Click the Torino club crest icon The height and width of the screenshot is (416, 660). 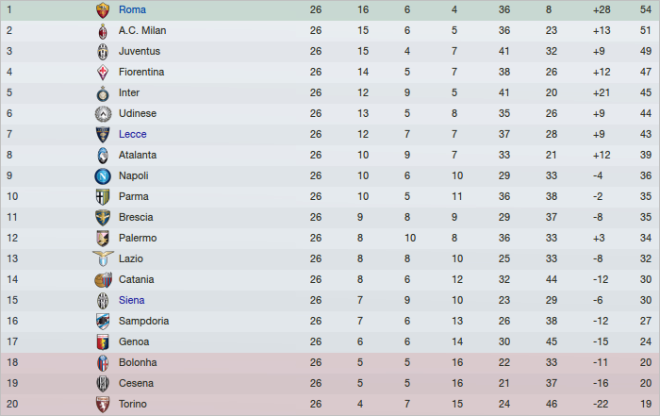pyautogui.click(x=103, y=404)
